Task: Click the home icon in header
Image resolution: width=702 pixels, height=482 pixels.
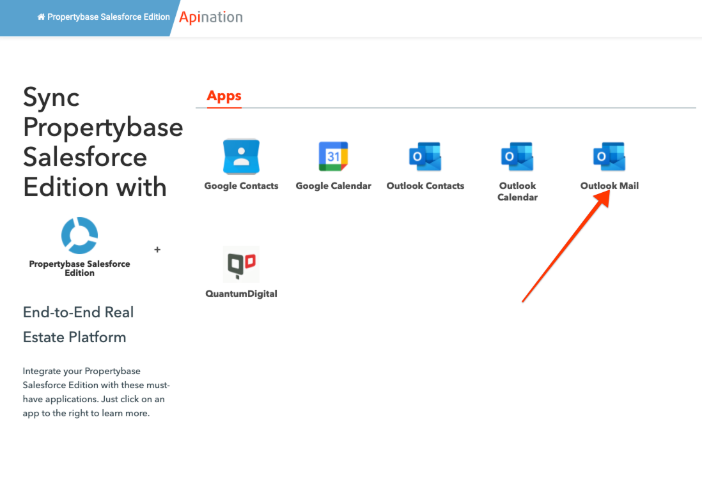Action: 41,17
